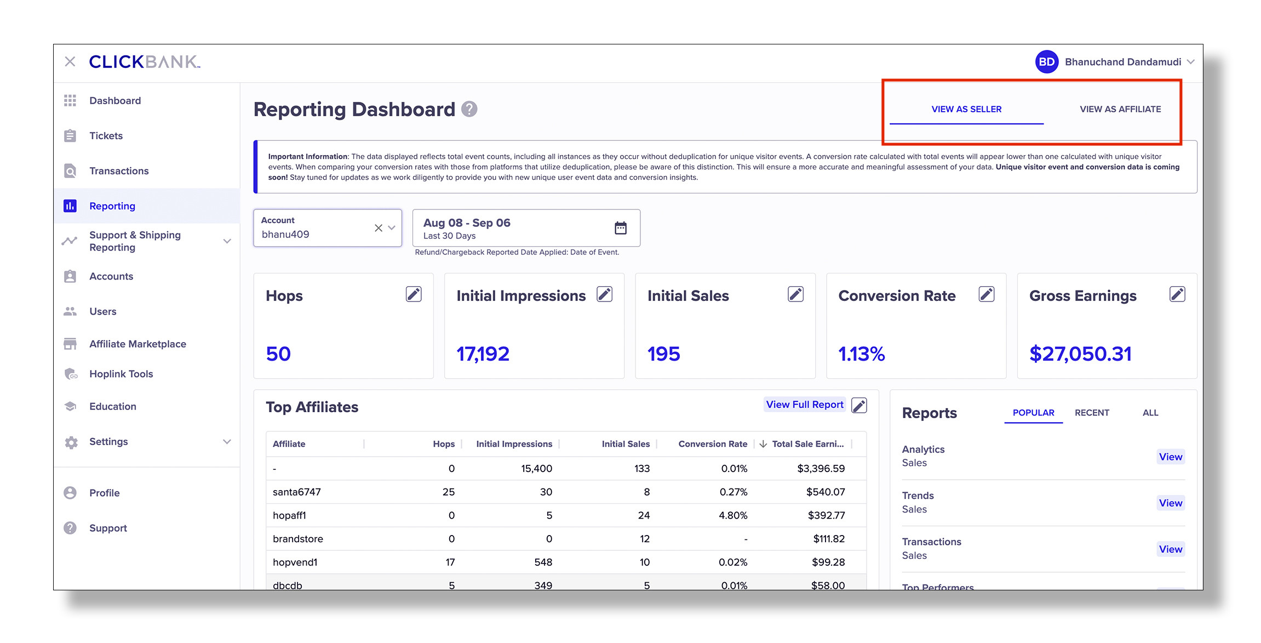Open Hoplink Tools from sidebar
Screen dimensions: 1261x643
pos(121,374)
